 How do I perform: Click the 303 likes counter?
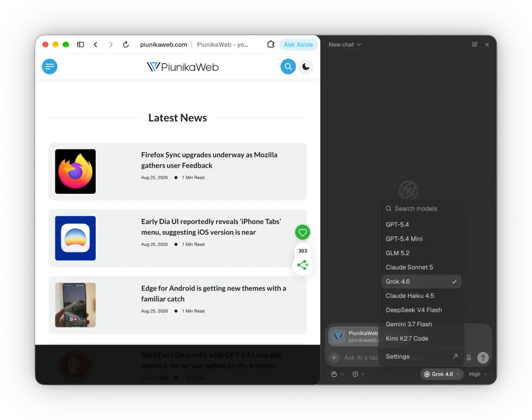pyautogui.click(x=303, y=251)
